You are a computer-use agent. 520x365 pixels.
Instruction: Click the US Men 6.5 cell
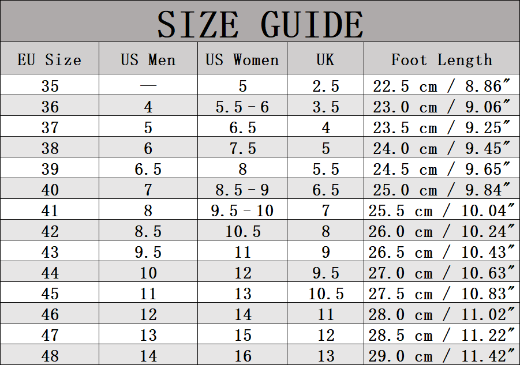tap(148, 169)
